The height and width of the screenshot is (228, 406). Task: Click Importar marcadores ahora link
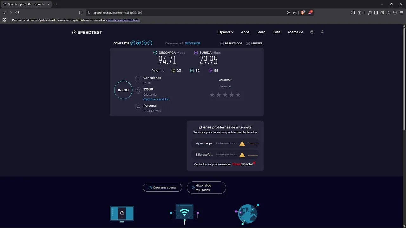(x=124, y=20)
